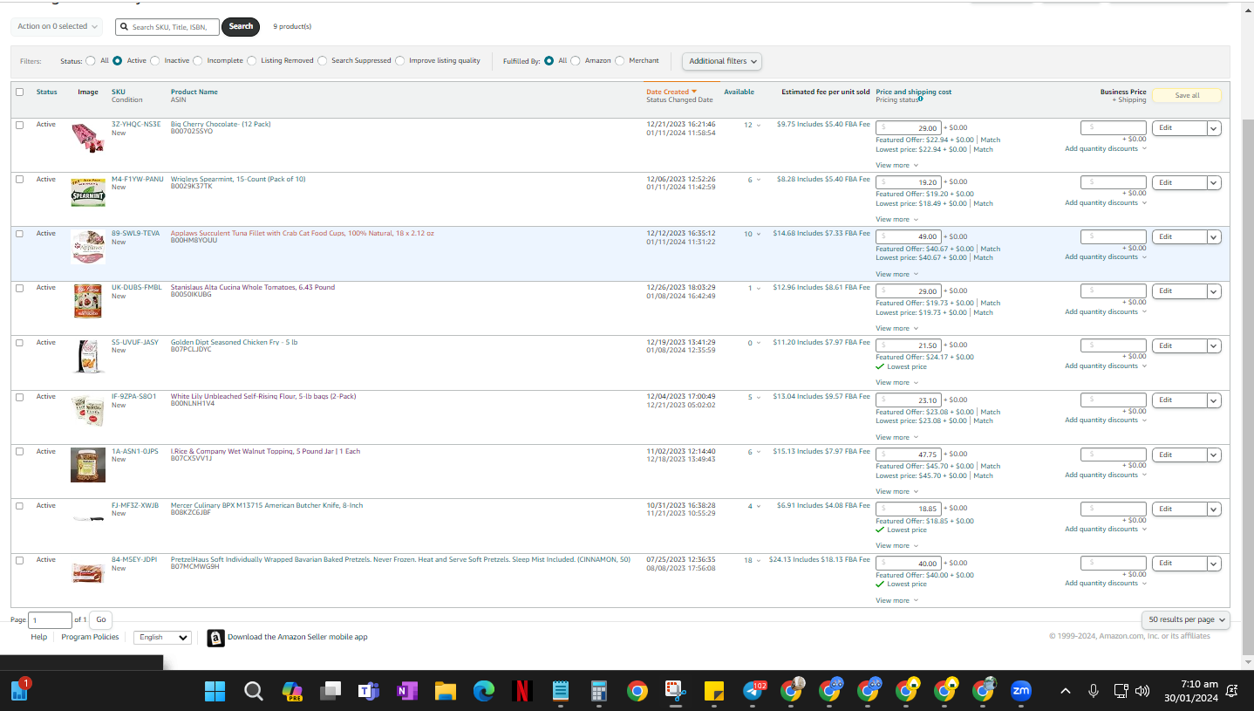This screenshot has height=711, width=1254.
Task: Choose the Inactive status filter
Action: pyautogui.click(x=155, y=61)
